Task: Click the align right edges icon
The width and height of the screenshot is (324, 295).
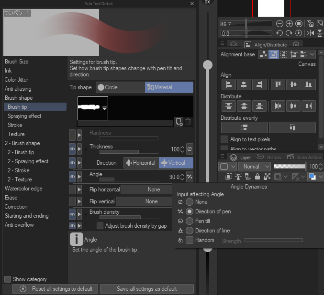Action: pyautogui.click(x=259, y=84)
